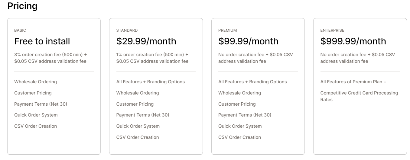This screenshot has height=160, width=410.
Task: Click the $99.99/month price heading
Action: pos(248,41)
